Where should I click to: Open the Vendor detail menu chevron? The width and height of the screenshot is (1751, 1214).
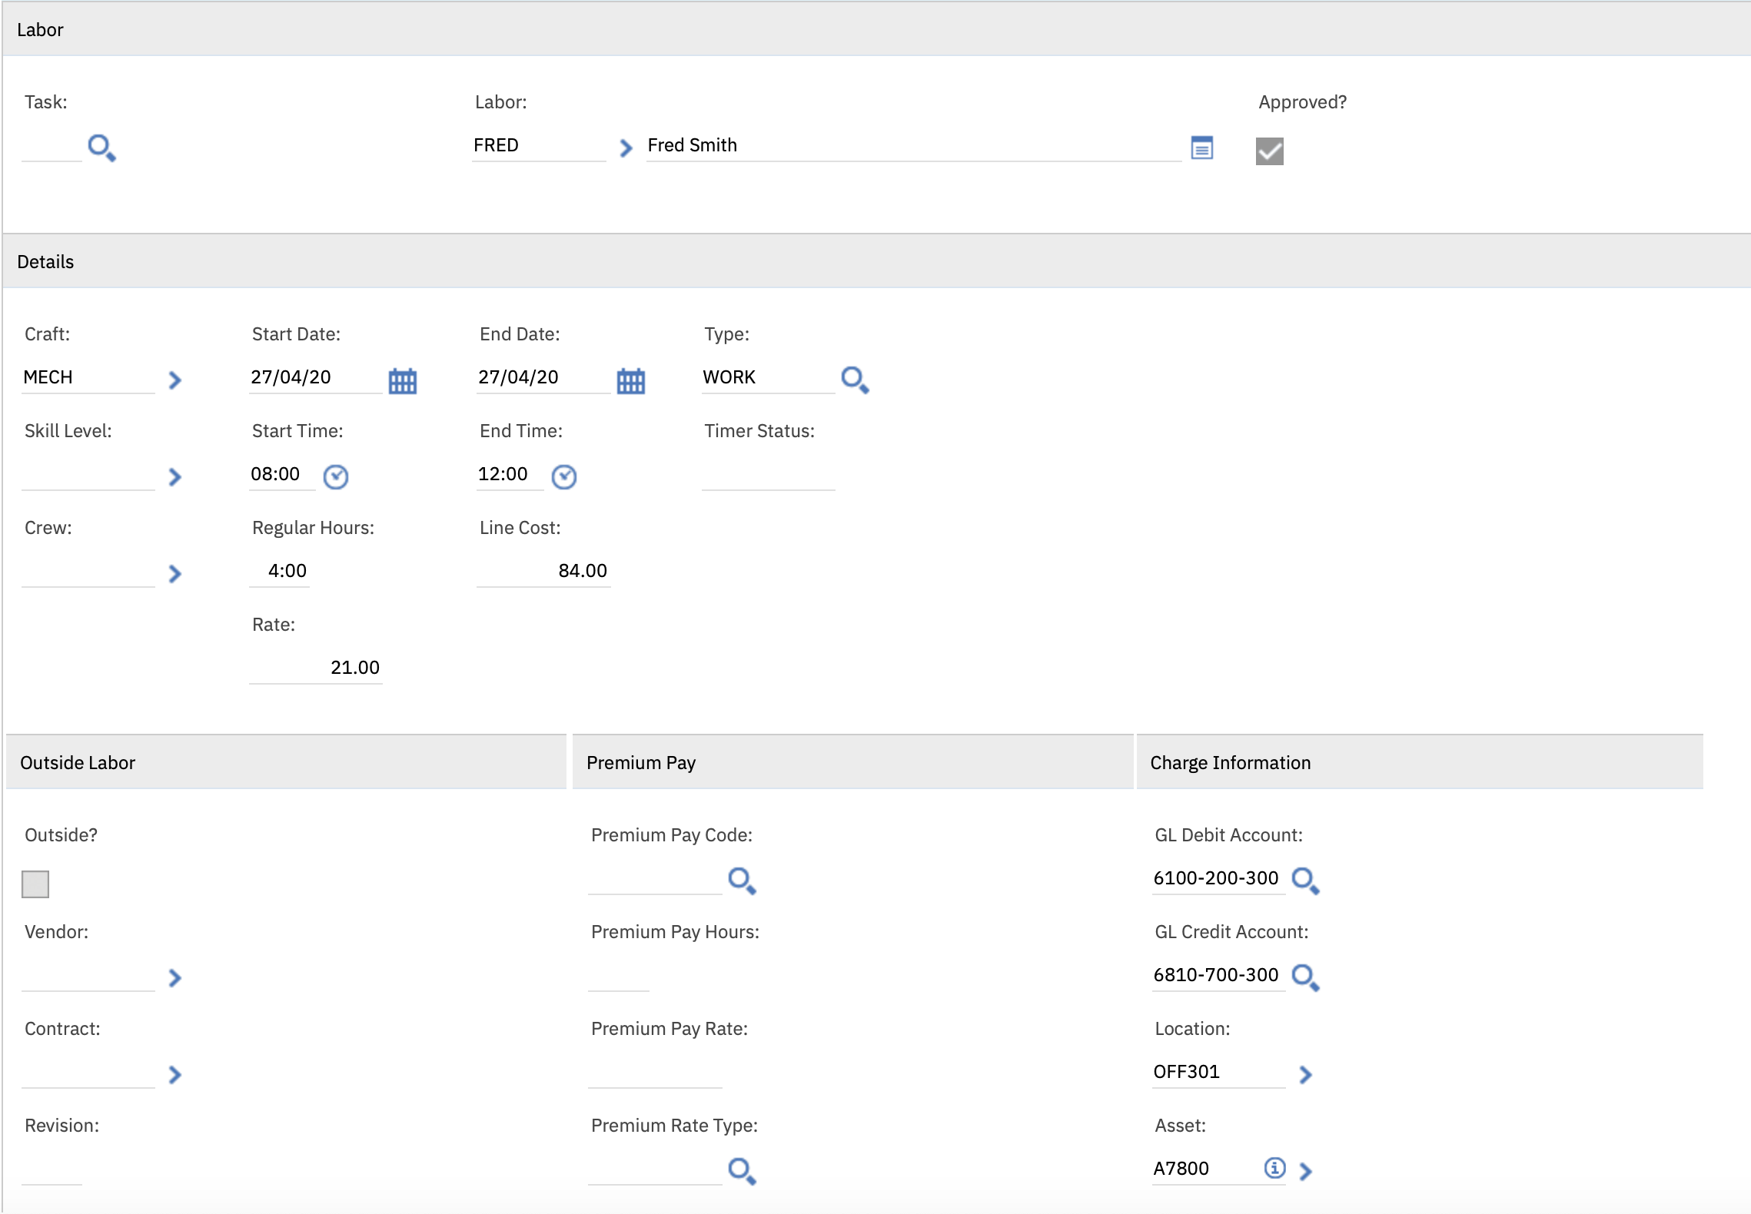pyautogui.click(x=175, y=977)
